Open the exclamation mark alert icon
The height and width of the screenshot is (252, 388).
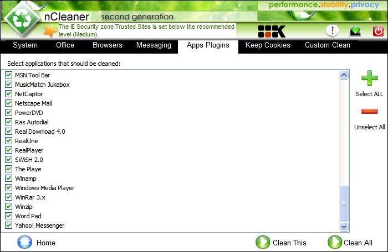tap(332, 31)
